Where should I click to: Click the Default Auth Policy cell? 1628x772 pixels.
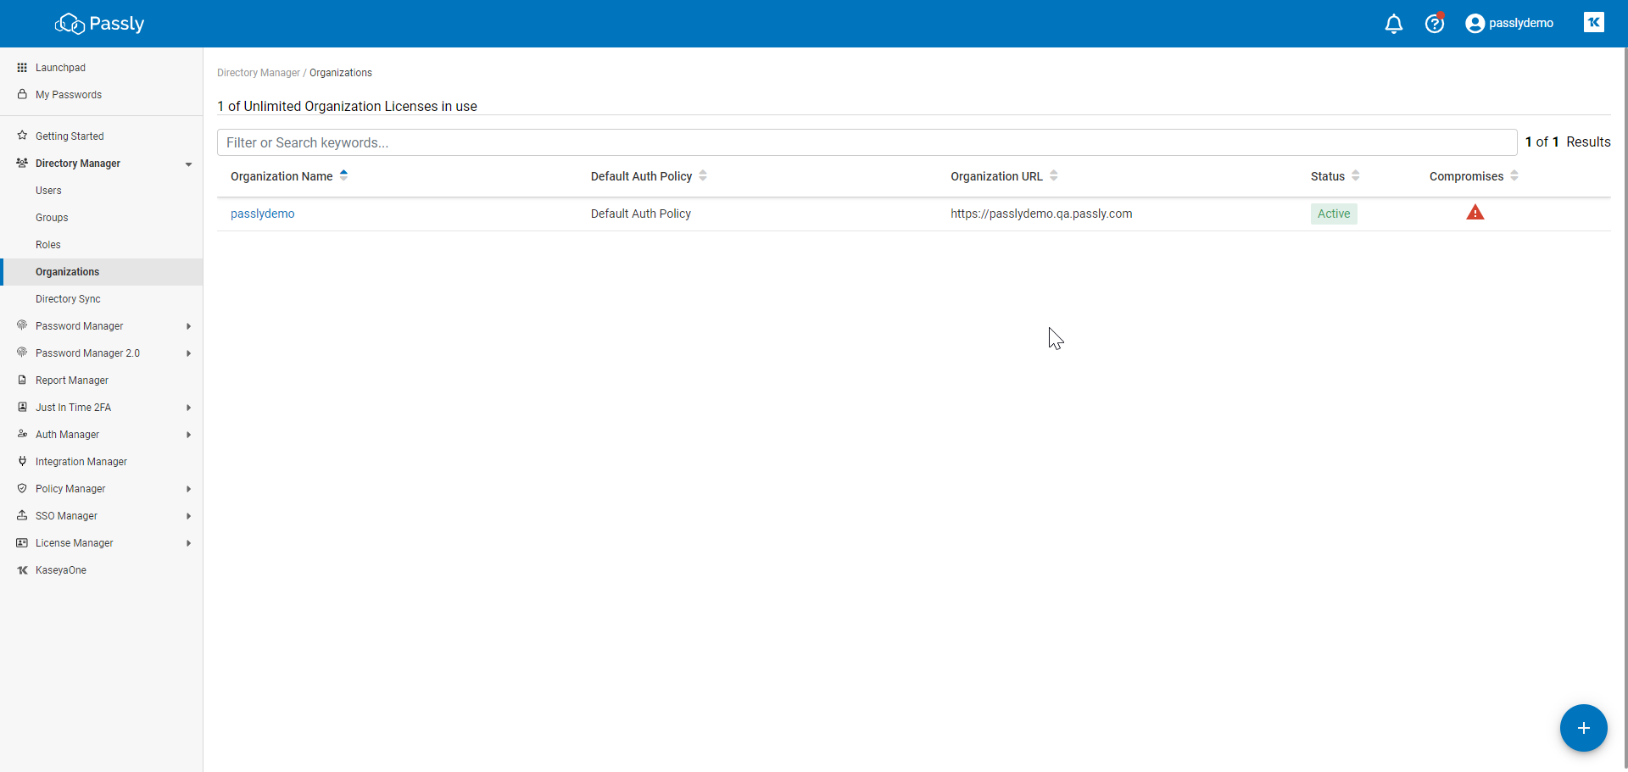(641, 214)
